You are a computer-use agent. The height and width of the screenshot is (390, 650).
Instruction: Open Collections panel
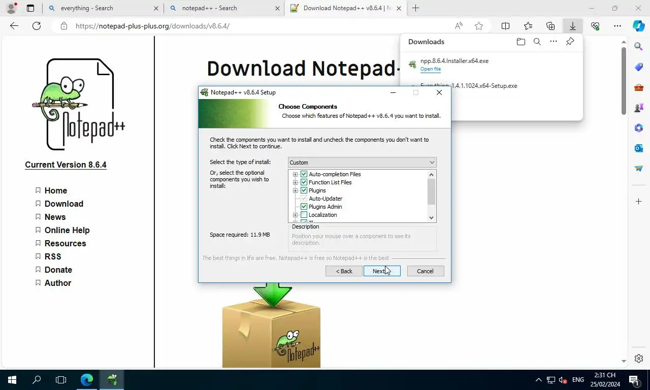click(550, 26)
